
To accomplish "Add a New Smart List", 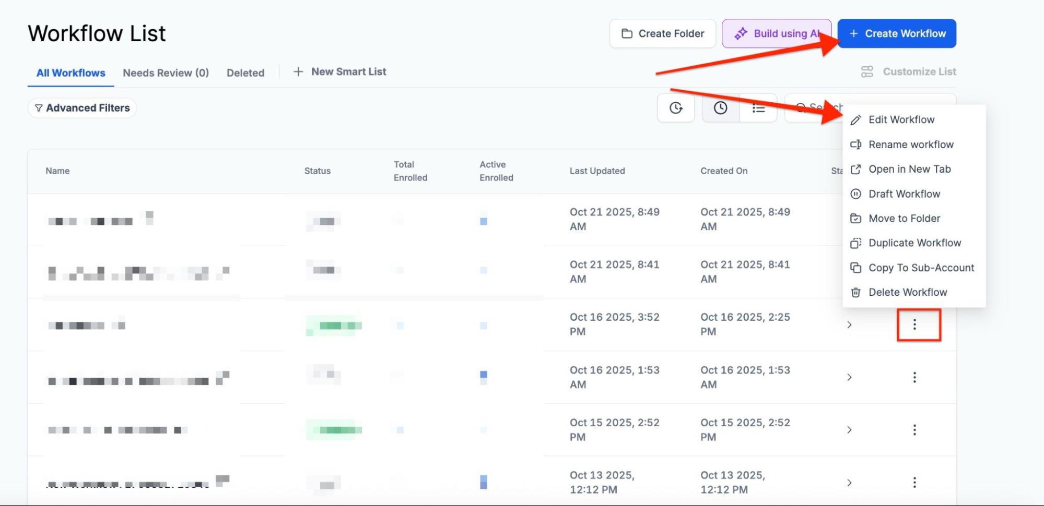I will click(340, 72).
